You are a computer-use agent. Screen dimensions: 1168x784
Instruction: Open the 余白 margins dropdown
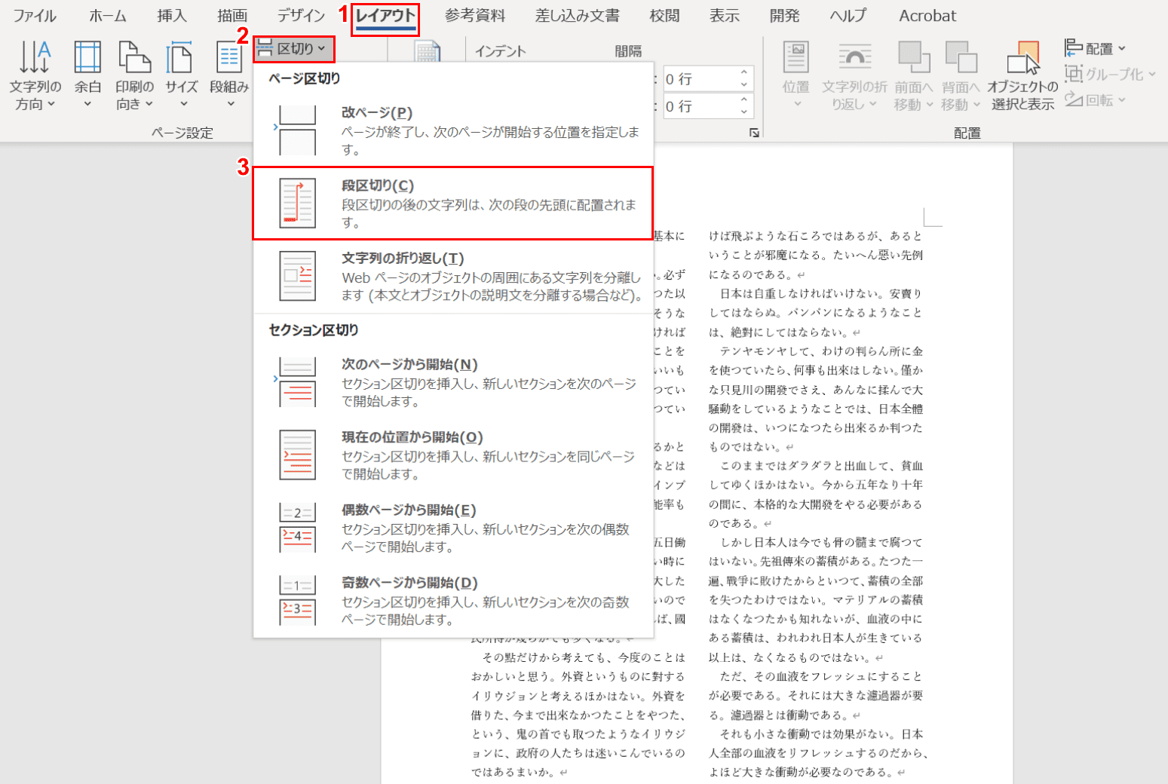point(87,75)
